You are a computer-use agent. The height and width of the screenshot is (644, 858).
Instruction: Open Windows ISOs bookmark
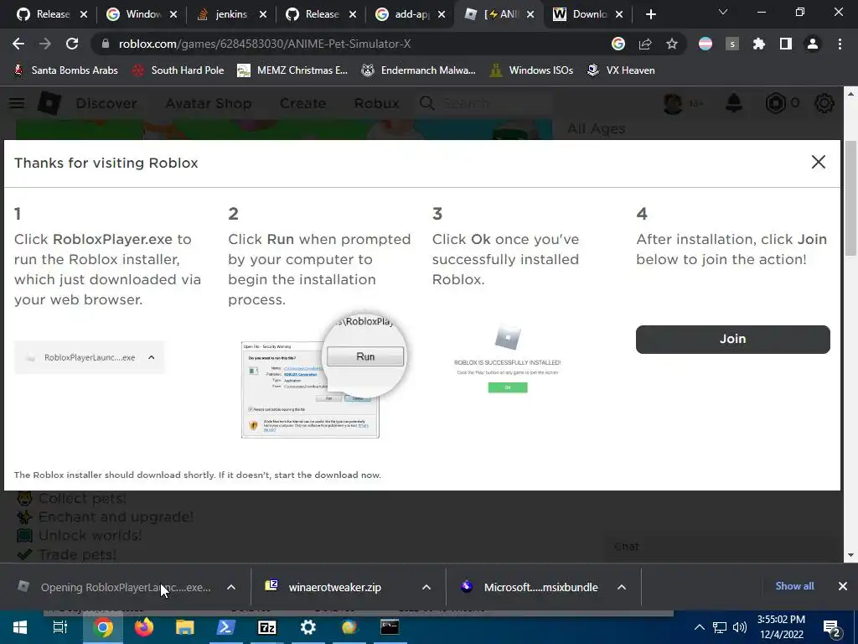[x=531, y=70]
